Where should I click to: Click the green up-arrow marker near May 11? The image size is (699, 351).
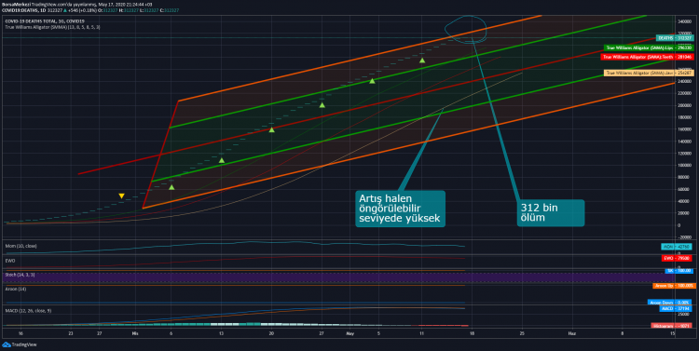coord(422,61)
